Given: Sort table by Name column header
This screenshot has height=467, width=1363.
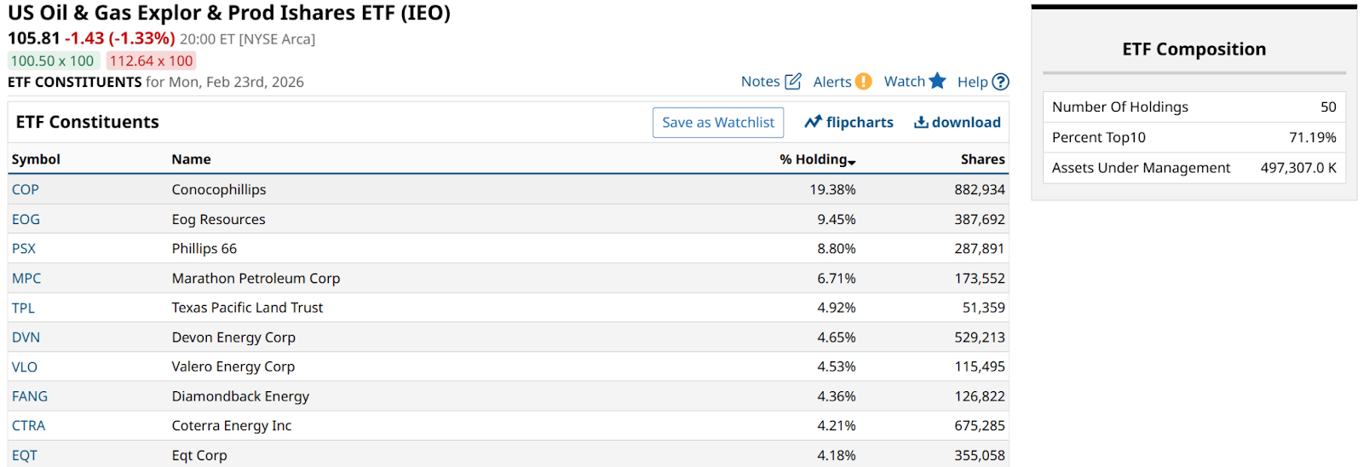Looking at the screenshot, I should [191, 159].
